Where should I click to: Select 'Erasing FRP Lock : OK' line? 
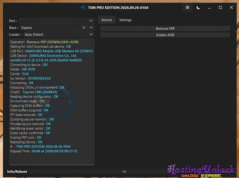(26, 137)
